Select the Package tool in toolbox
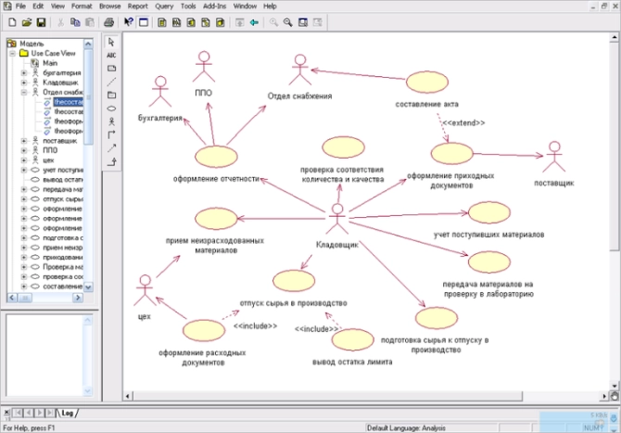Viewport: 621px width, 433px height. 111,96
